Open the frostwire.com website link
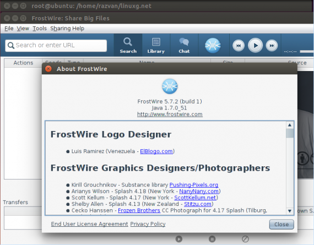The width and height of the screenshot is (314, 245). 170,115
